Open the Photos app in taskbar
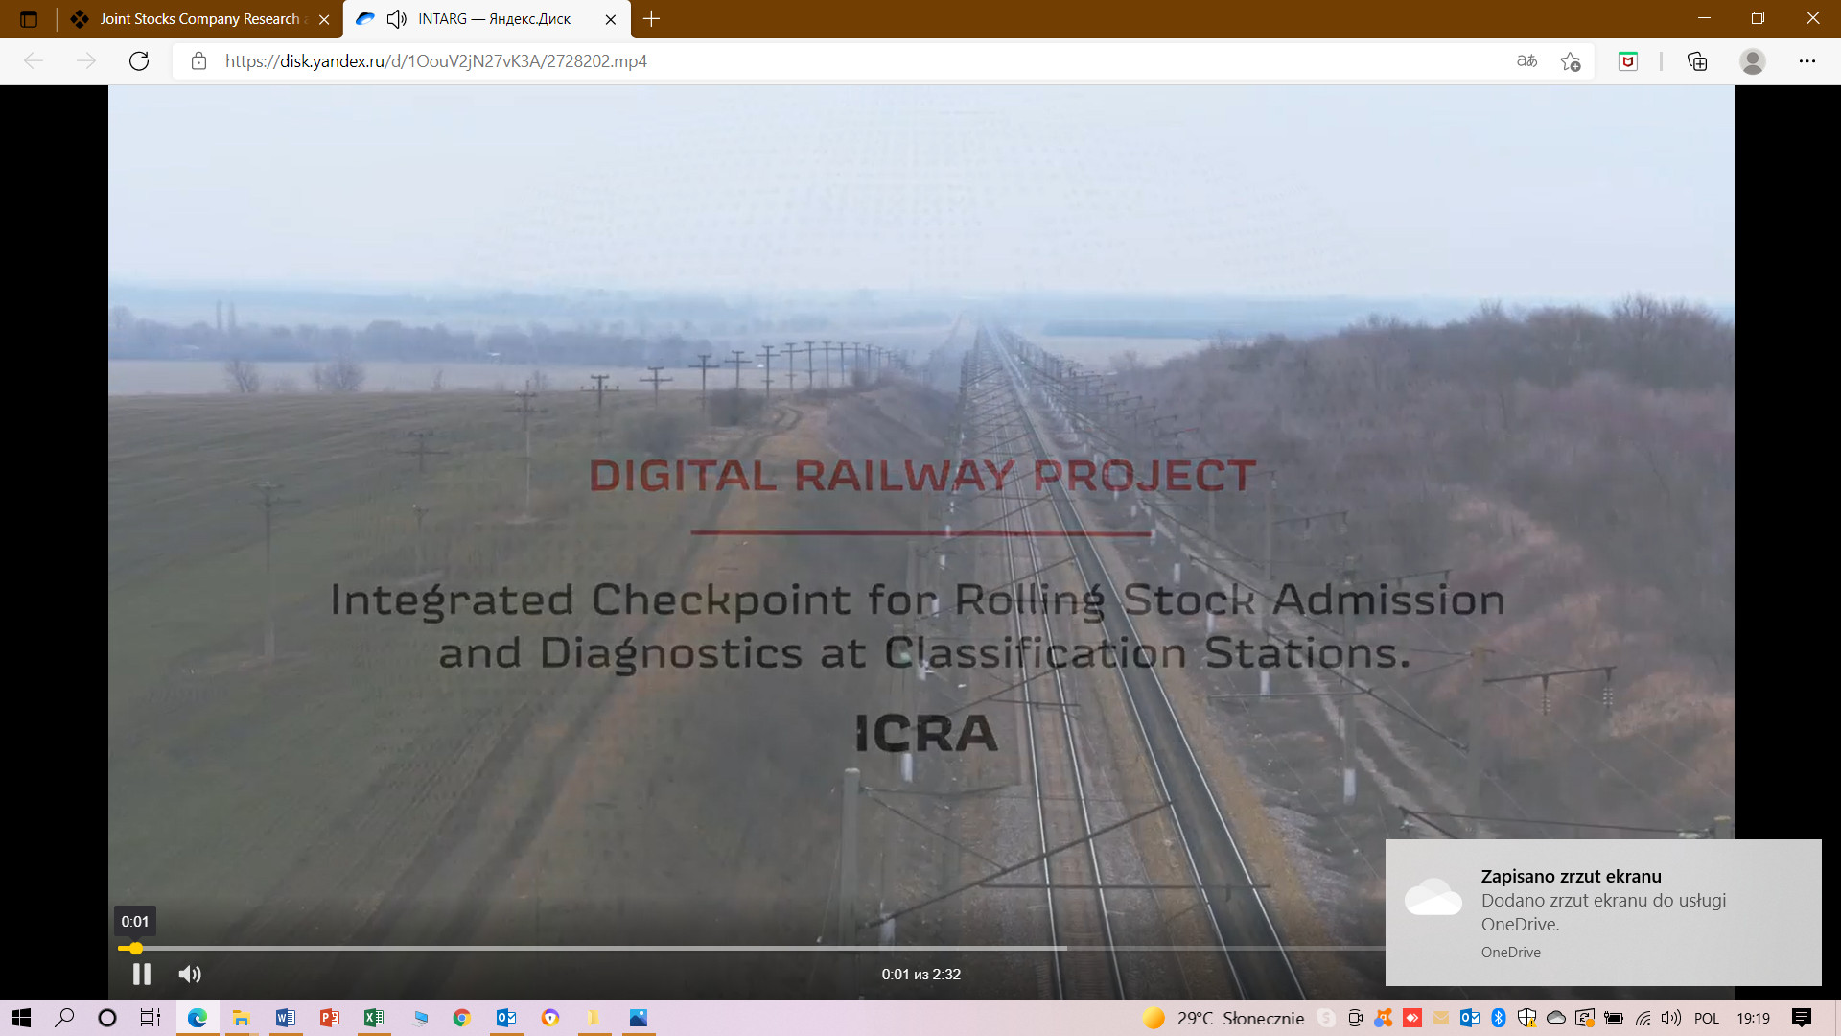The width and height of the screenshot is (1841, 1036). click(638, 1018)
